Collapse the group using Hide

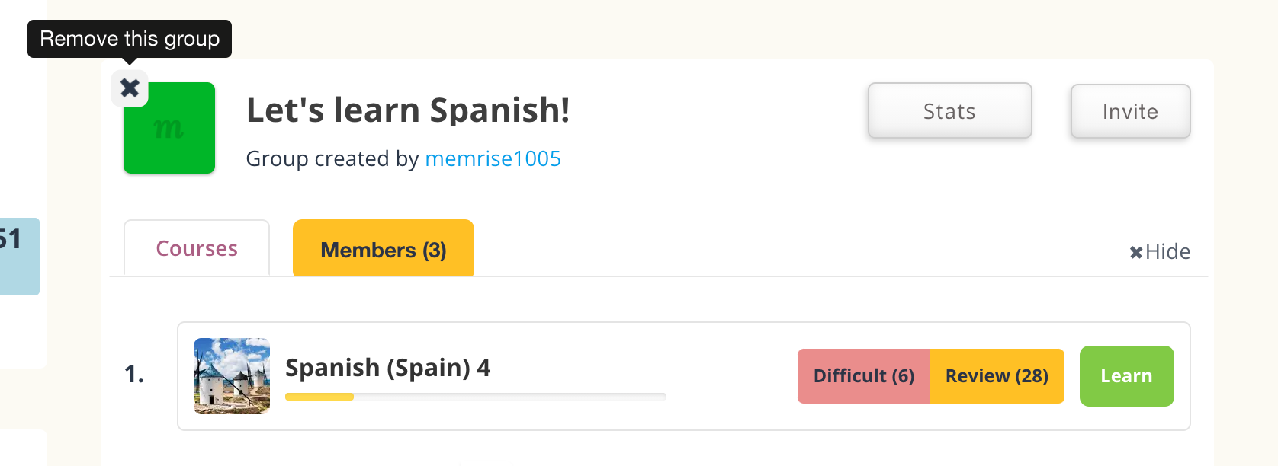tap(1167, 252)
